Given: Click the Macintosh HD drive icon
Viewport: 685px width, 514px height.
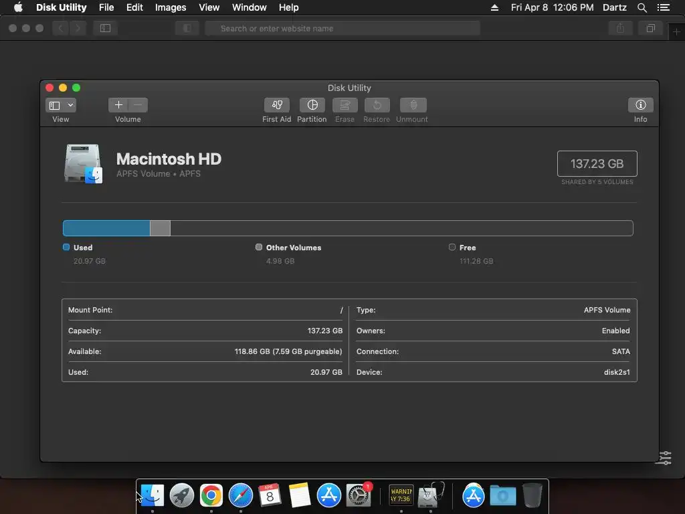Looking at the screenshot, I should (x=84, y=164).
